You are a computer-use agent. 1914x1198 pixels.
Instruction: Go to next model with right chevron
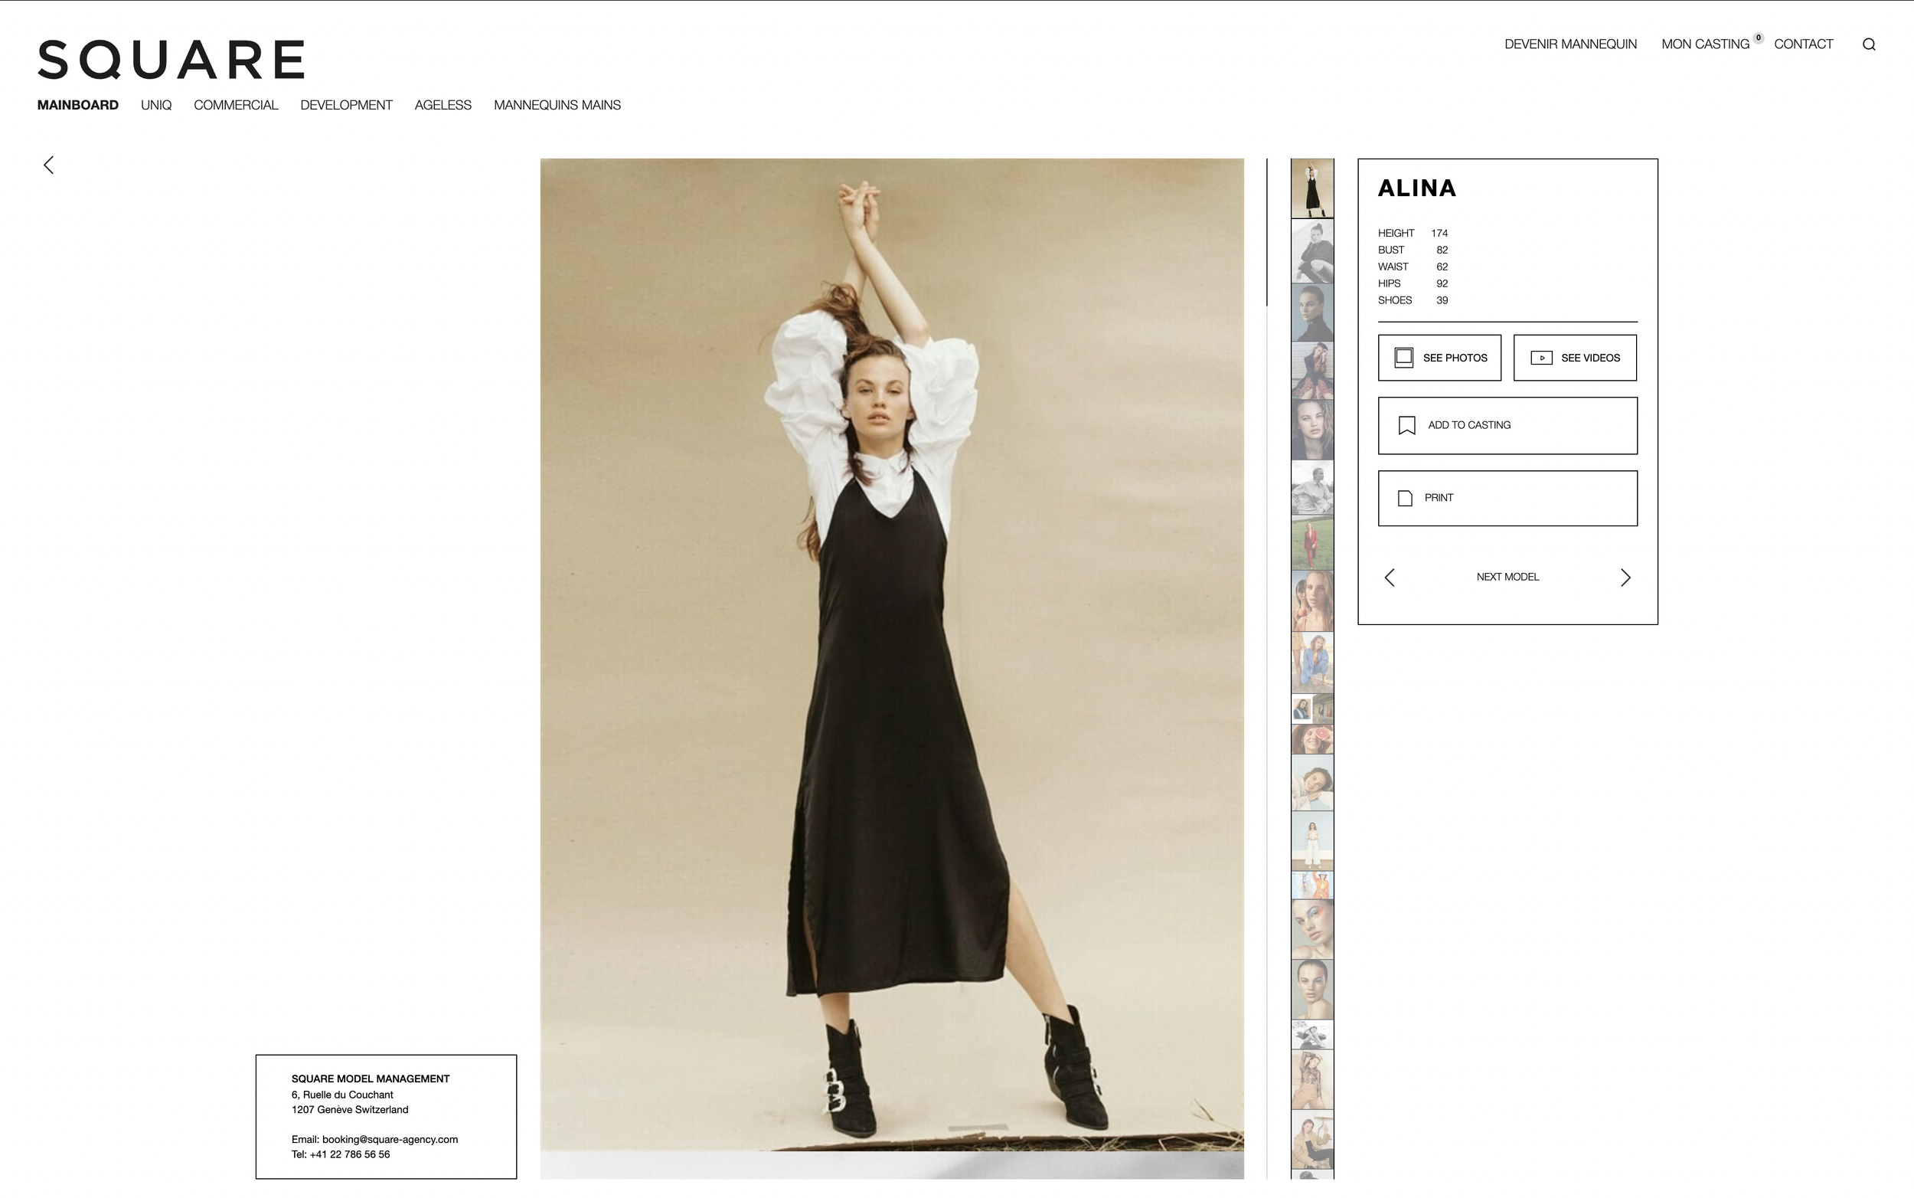point(1625,578)
